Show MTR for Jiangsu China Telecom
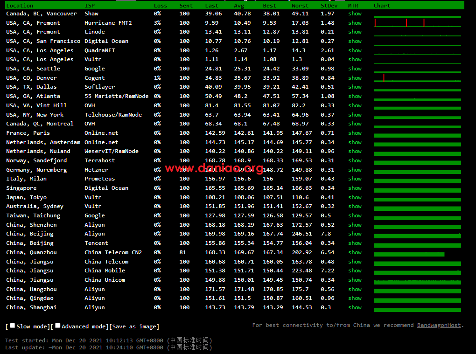This screenshot has height=354, width=476. coord(355,262)
